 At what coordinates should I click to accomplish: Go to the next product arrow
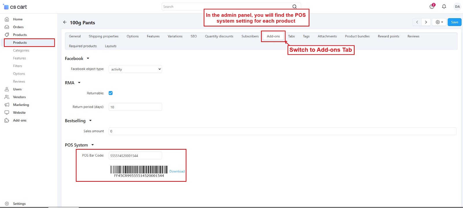click(x=426, y=22)
